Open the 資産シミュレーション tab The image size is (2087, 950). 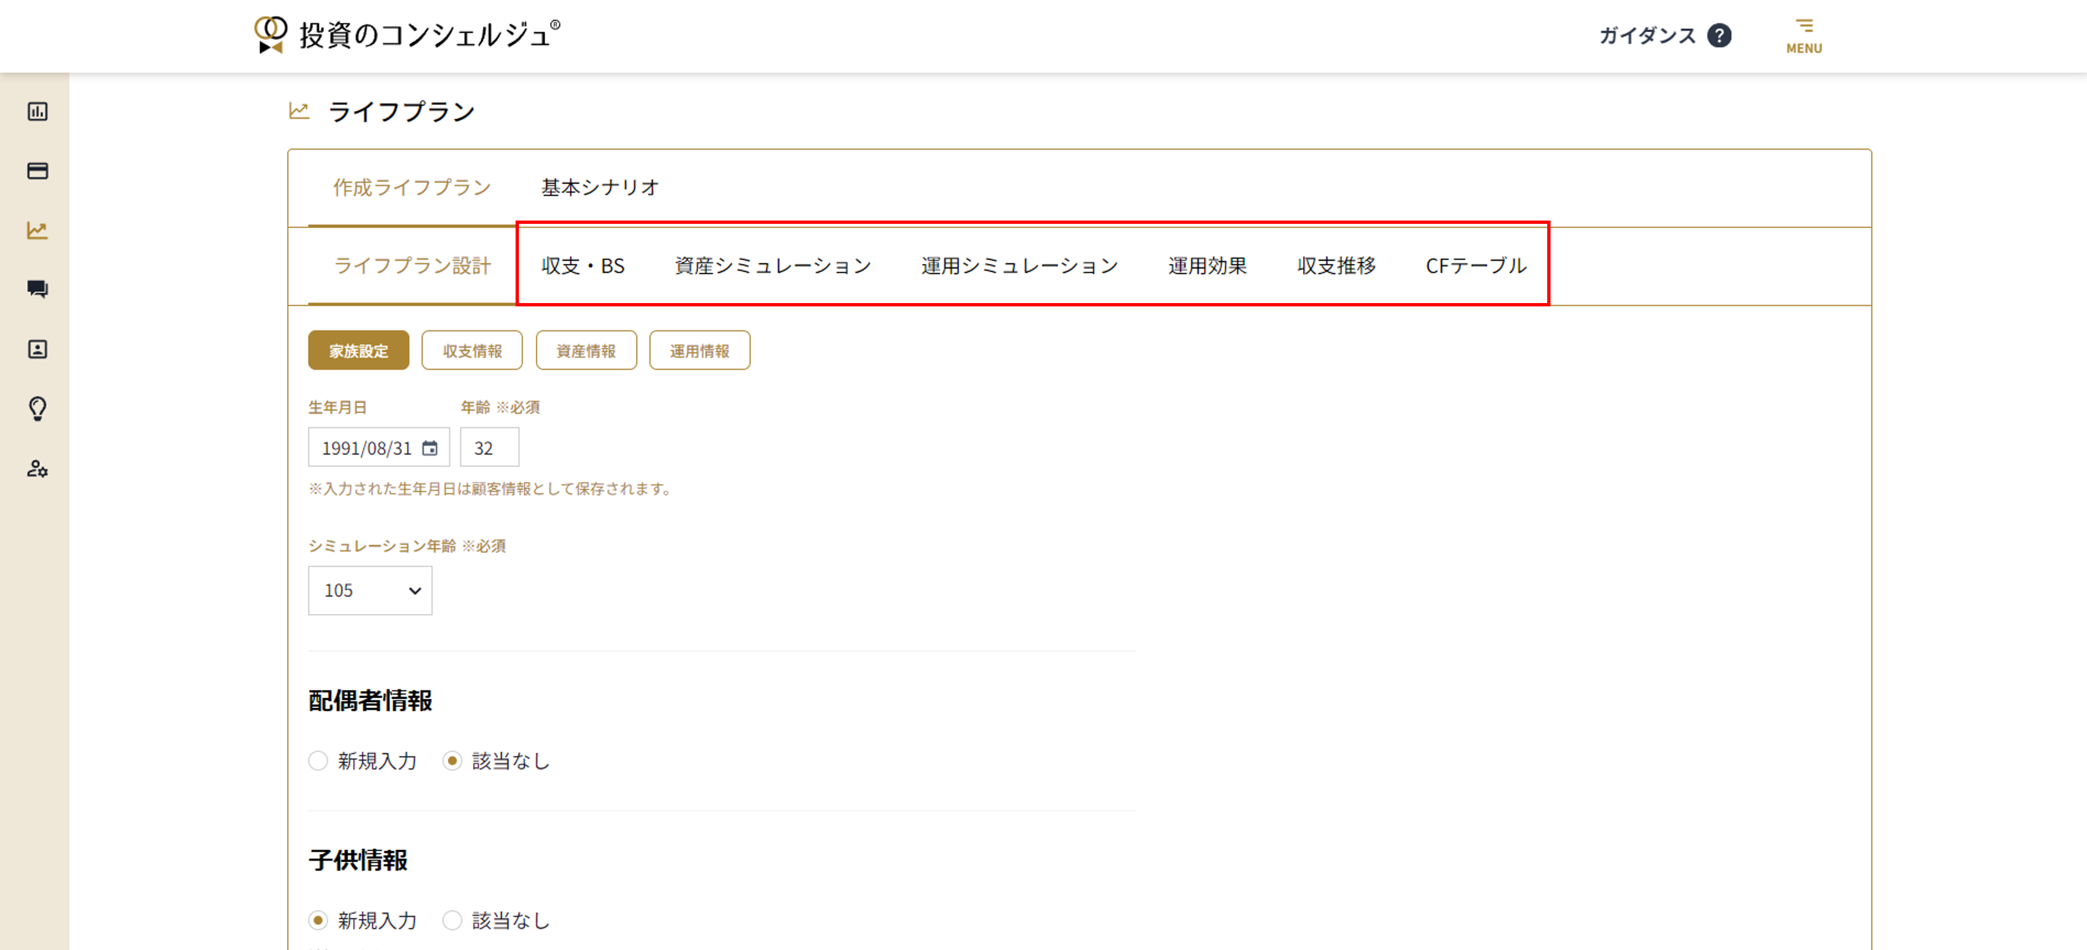(772, 266)
